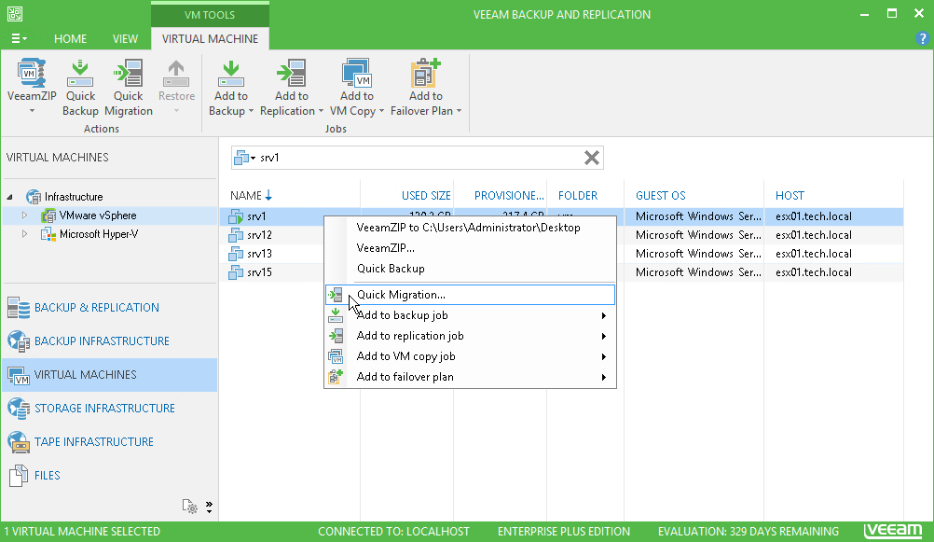Viewport: 934px width, 542px height.
Task: Open Add to VM copy job submenu
Action: [470, 356]
